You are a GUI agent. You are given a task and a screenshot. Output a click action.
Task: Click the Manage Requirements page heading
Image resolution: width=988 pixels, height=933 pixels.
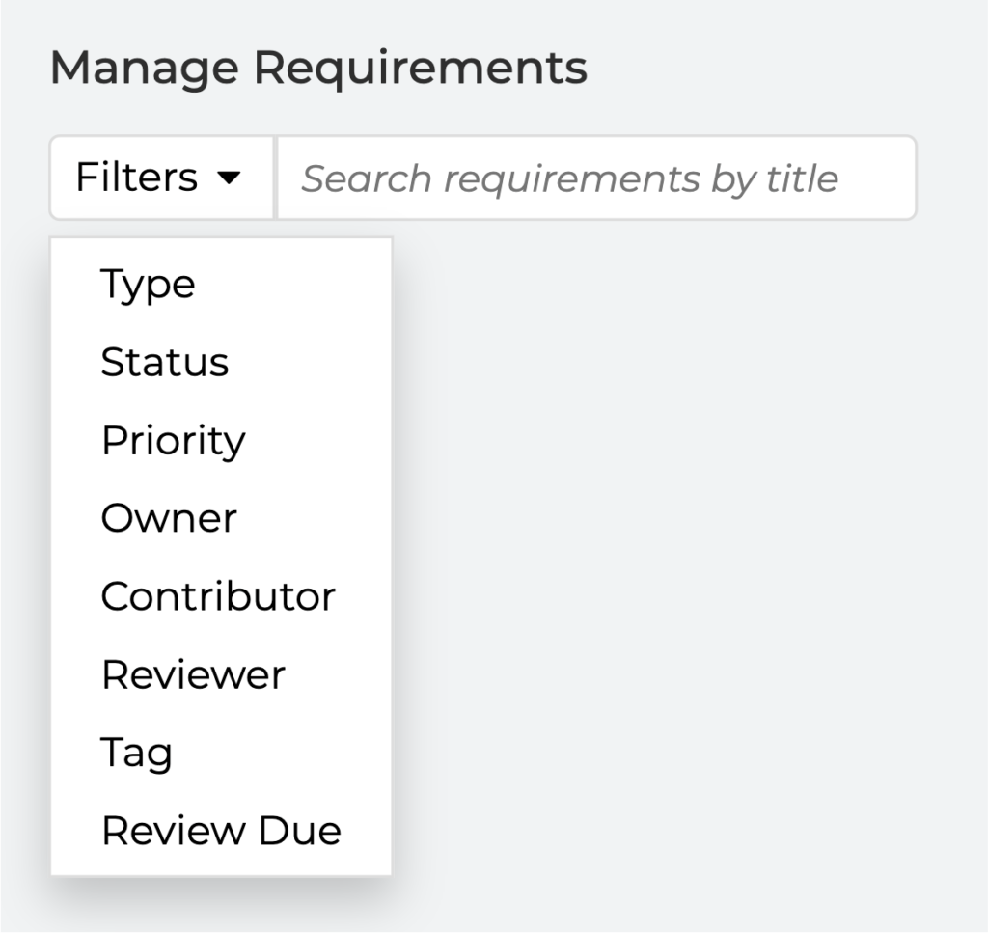tap(318, 68)
